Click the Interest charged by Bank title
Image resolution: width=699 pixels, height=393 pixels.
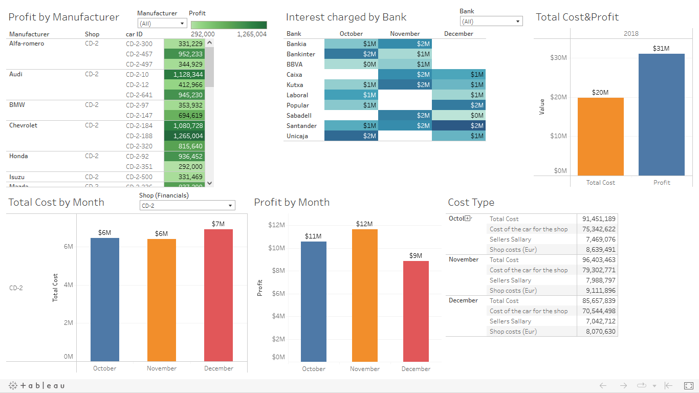(x=346, y=17)
